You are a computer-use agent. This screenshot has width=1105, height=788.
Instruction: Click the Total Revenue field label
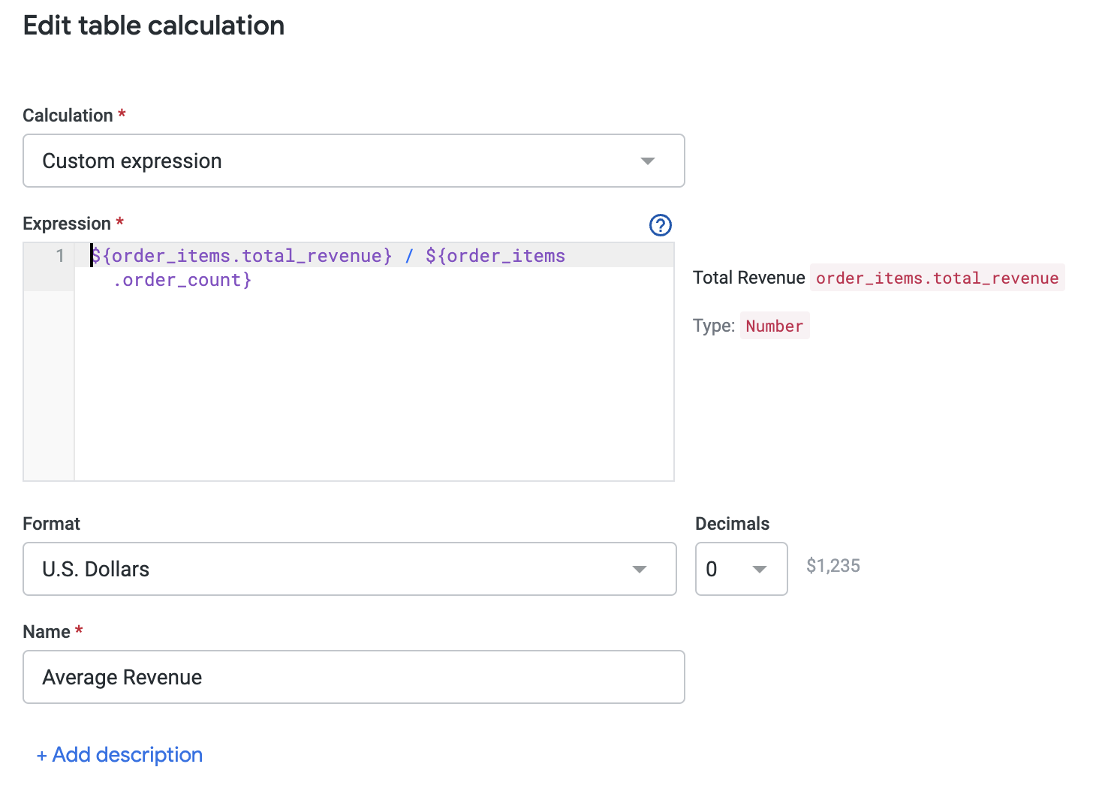click(748, 278)
